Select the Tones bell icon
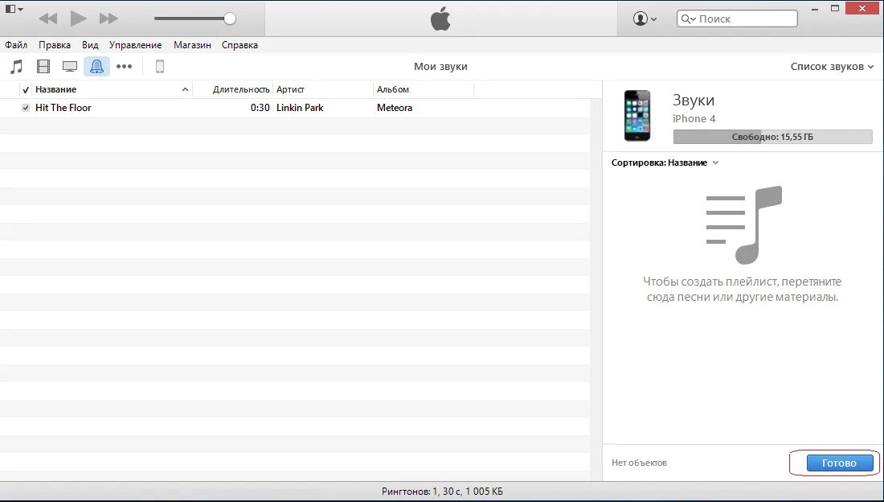The width and height of the screenshot is (884, 502). pyautogui.click(x=97, y=67)
